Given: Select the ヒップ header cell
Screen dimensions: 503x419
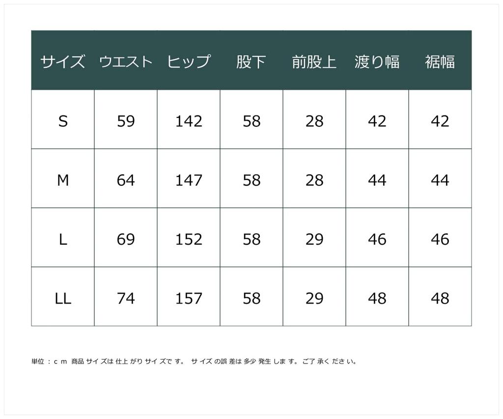Looking at the screenshot, I should click(x=189, y=61).
